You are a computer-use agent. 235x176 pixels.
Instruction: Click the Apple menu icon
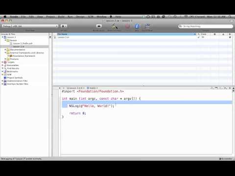pyautogui.click(x=5, y=17)
